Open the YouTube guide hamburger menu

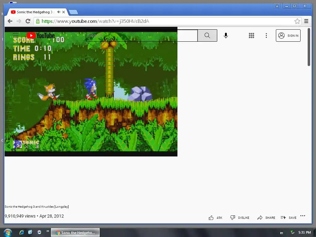16,35
